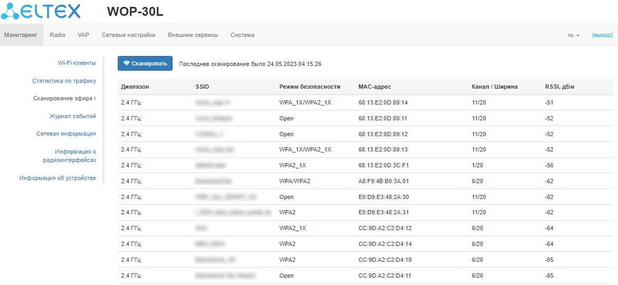
Task: Select MAC address CC:9D:A2:C2:D4:14
Action: 385,244
